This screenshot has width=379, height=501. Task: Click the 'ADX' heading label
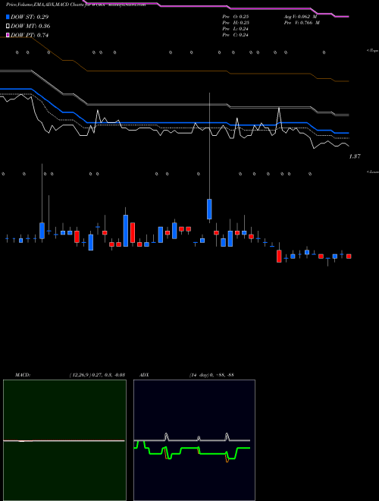(144, 375)
